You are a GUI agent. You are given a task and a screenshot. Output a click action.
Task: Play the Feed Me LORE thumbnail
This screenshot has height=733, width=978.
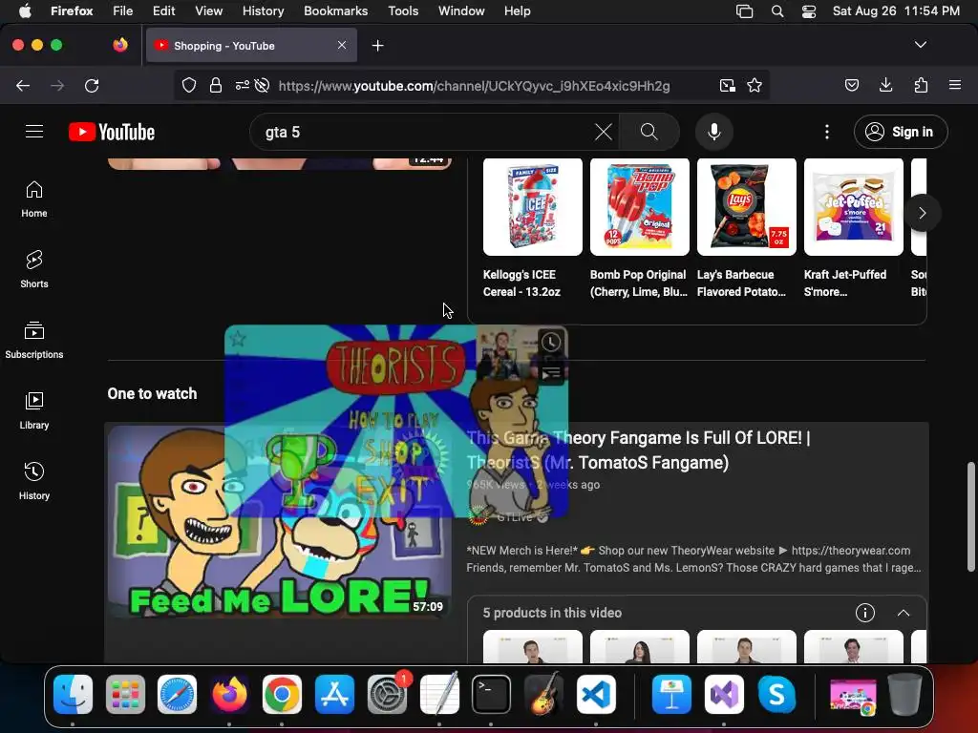click(280, 522)
